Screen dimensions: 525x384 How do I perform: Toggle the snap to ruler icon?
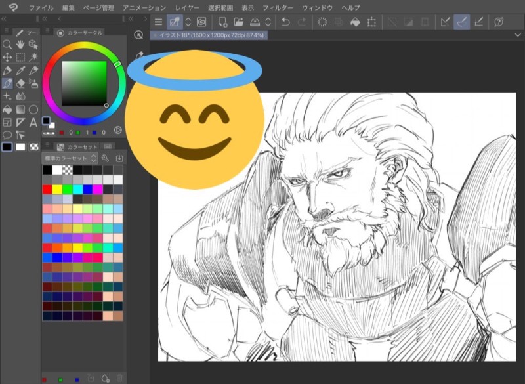click(x=446, y=22)
